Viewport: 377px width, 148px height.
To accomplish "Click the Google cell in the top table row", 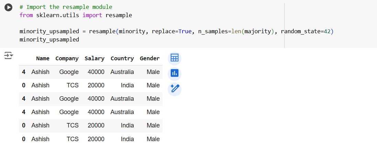I will coord(69,72).
